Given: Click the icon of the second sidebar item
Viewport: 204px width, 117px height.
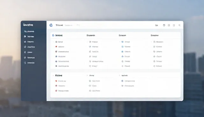Looking at the screenshot, I should (25, 37).
